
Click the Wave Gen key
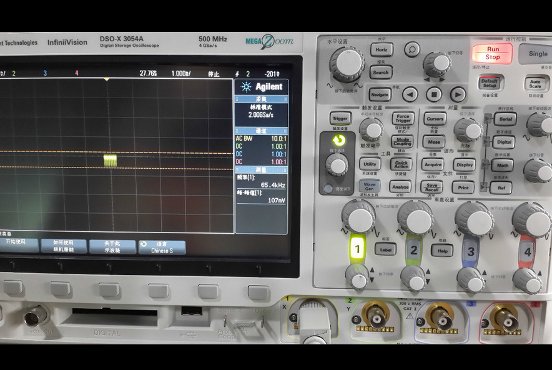tap(369, 186)
